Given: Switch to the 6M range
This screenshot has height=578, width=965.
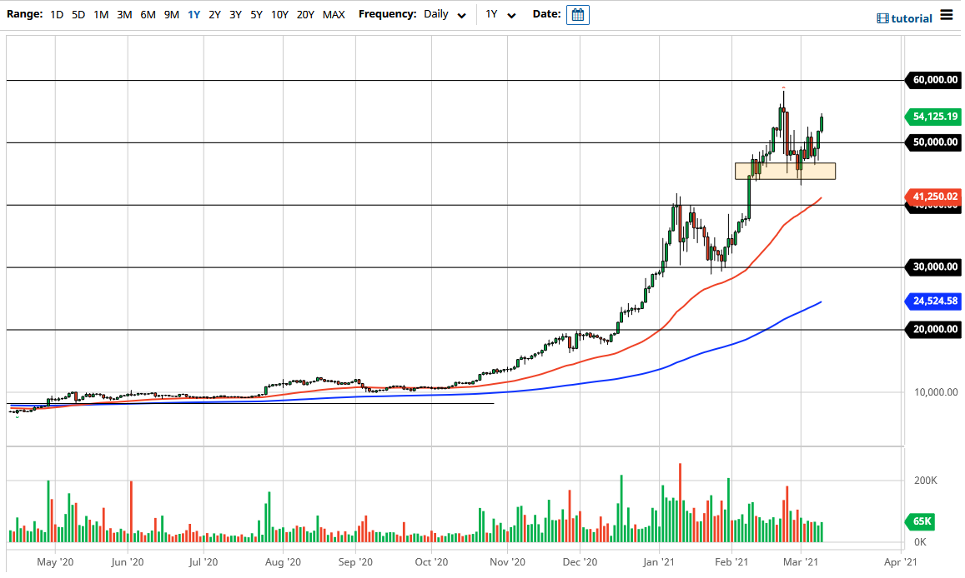Looking at the screenshot, I should click(148, 14).
